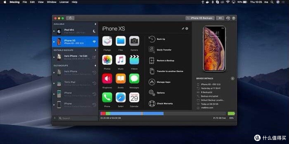Screen dimensions: 289x144
Task: Open the FileApp icon
Action: tap(107, 41)
